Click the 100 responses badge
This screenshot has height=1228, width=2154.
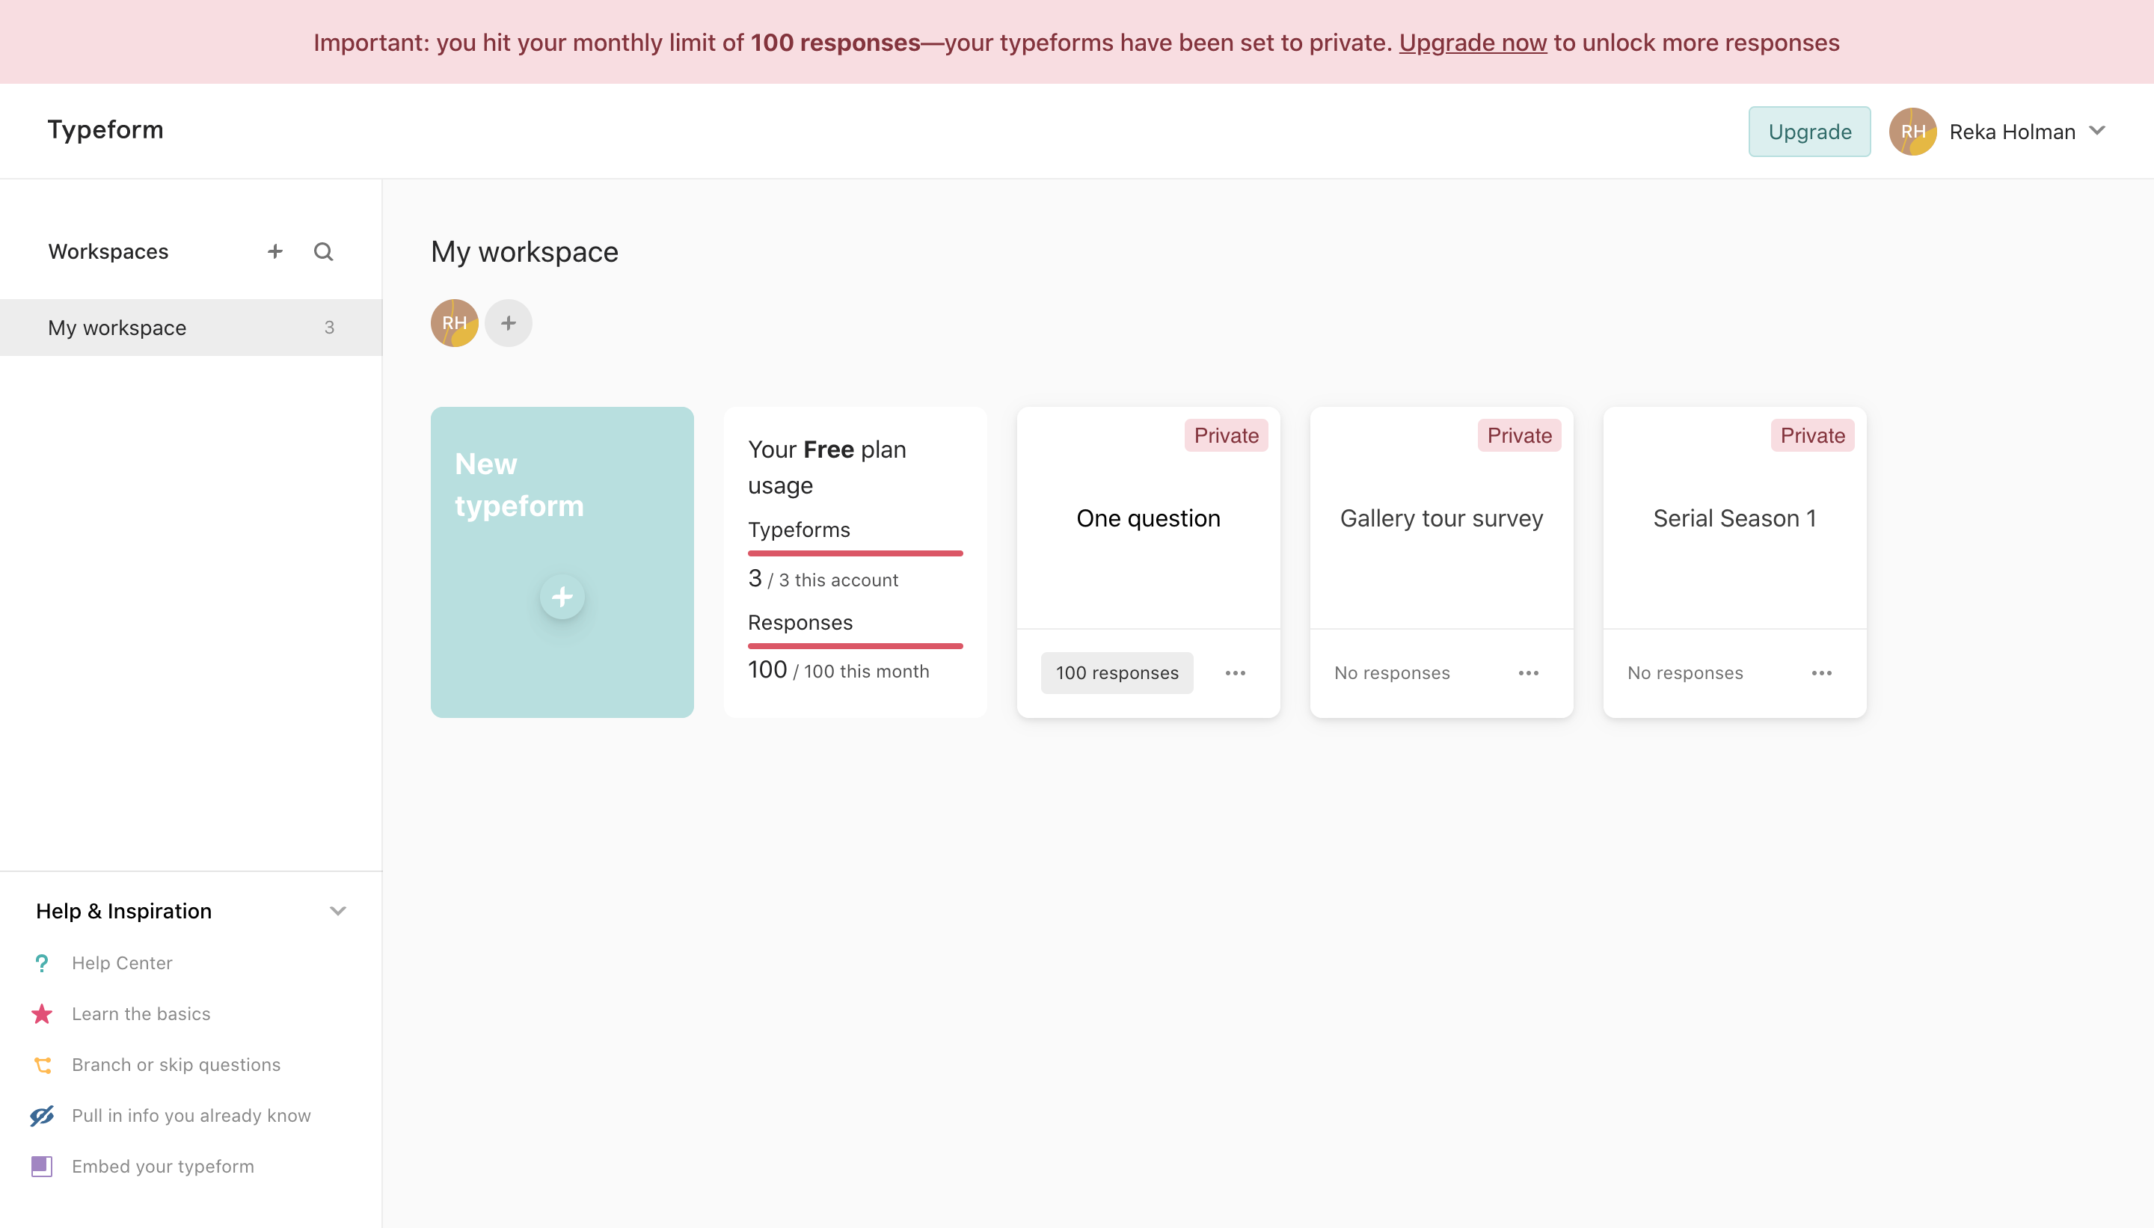1117,673
